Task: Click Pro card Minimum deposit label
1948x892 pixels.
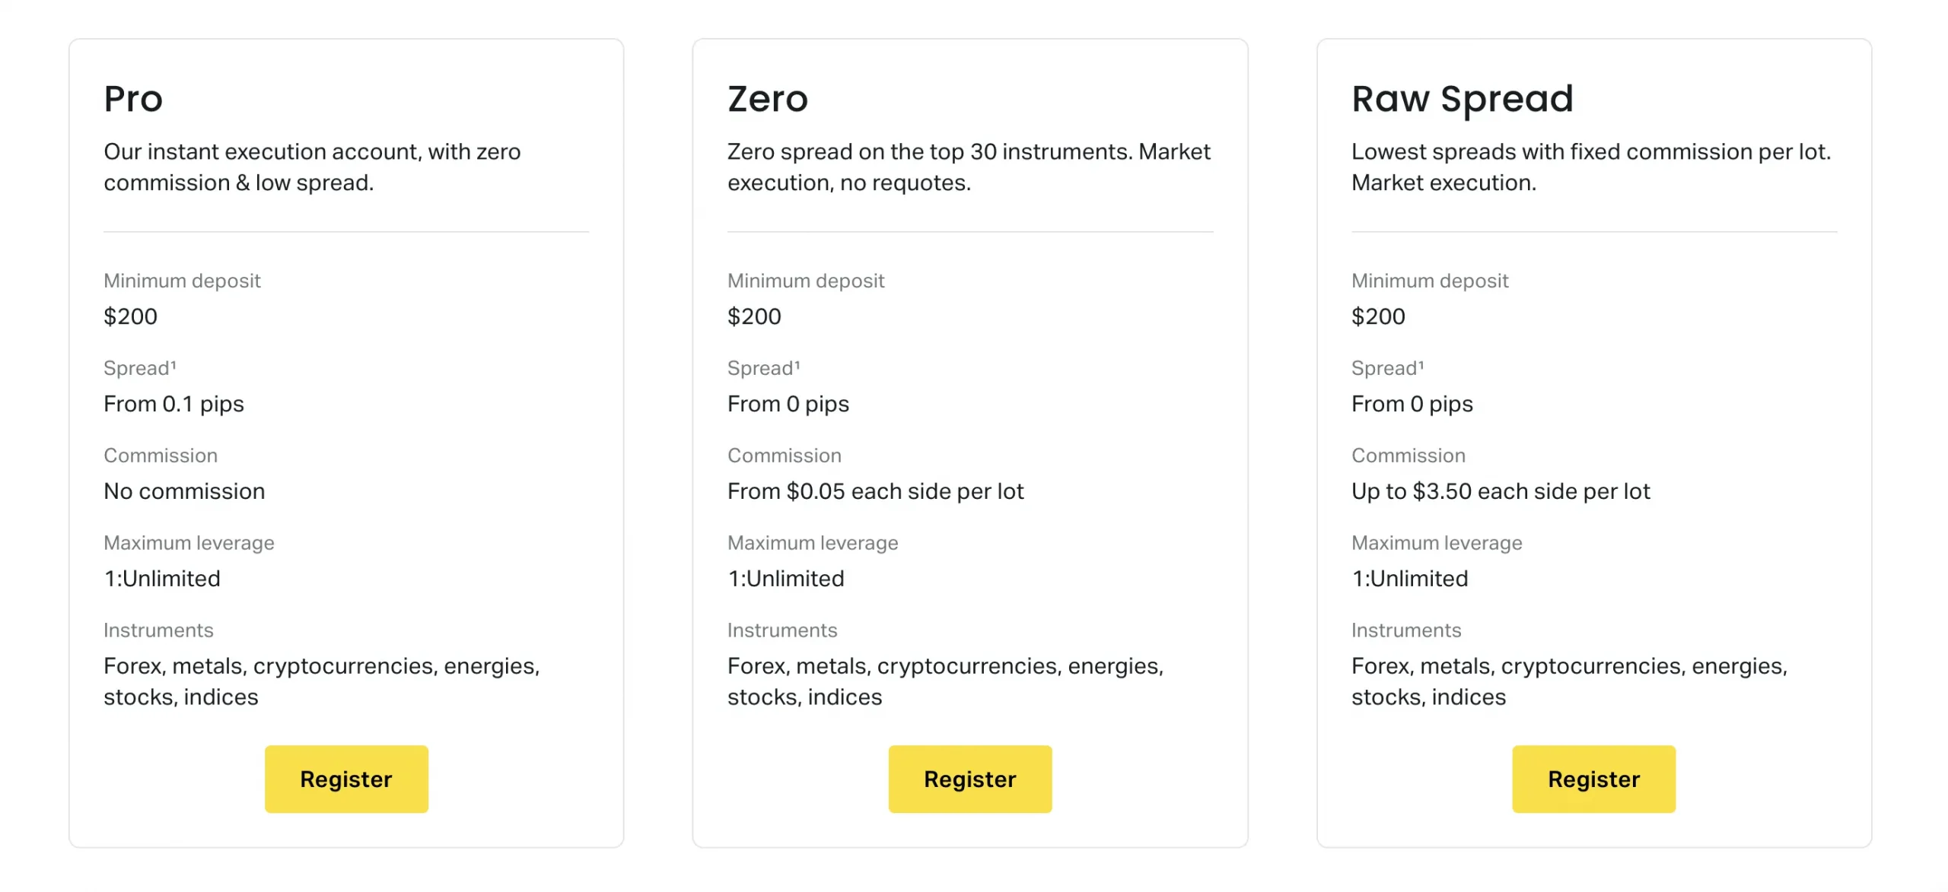Action: tap(182, 281)
